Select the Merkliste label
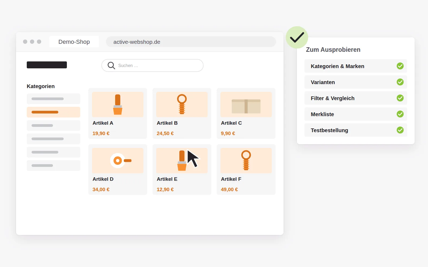 (322, 114)
